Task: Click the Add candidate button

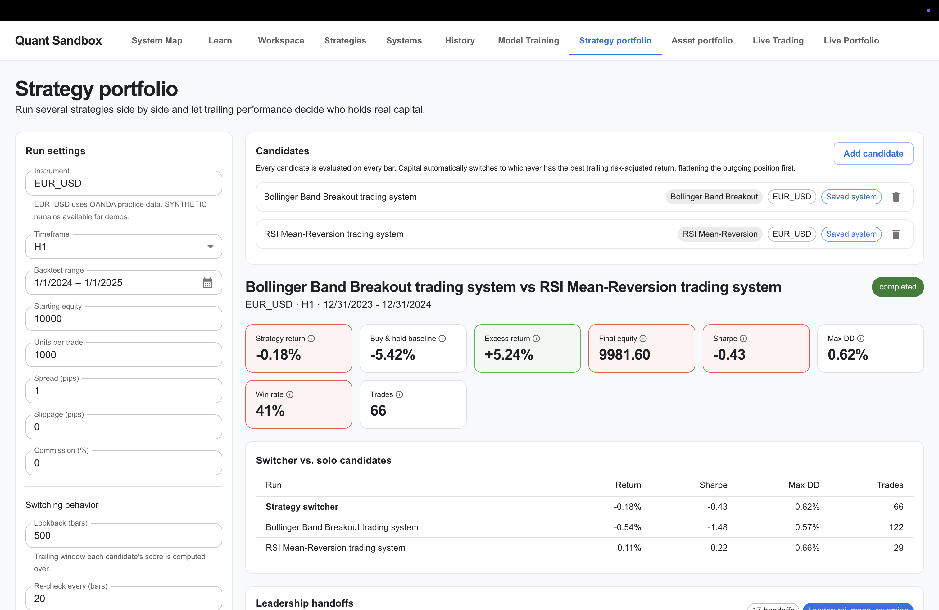Action: [873, 153]
